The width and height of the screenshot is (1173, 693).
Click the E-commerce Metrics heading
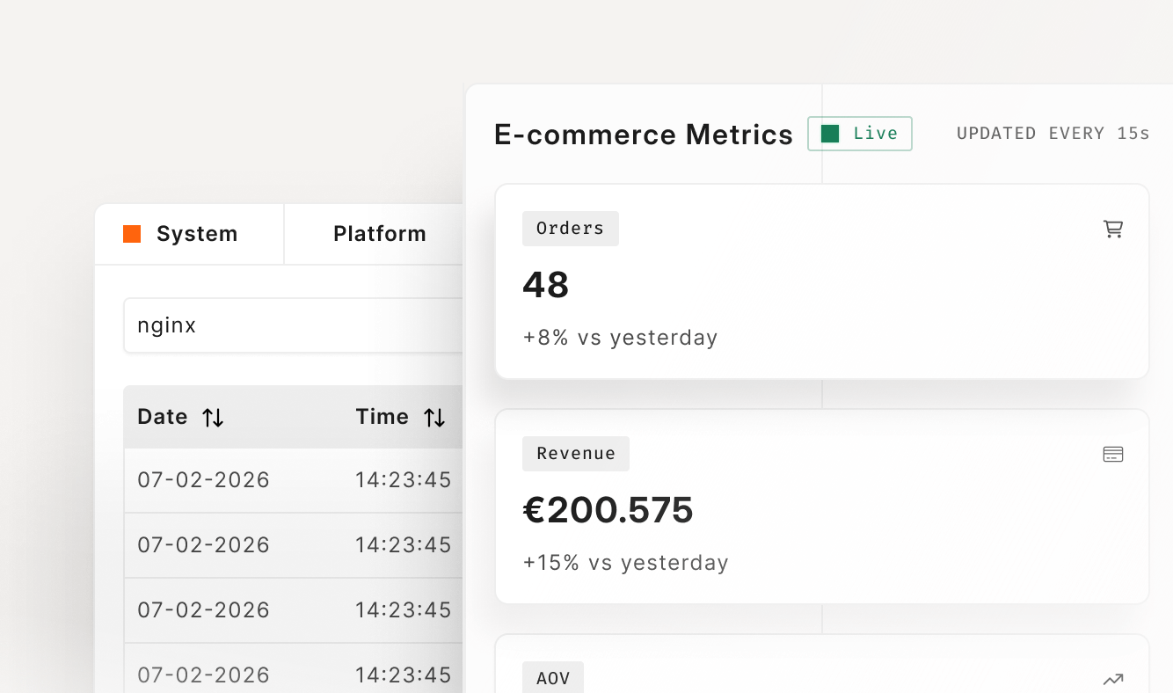pos(644,135)
